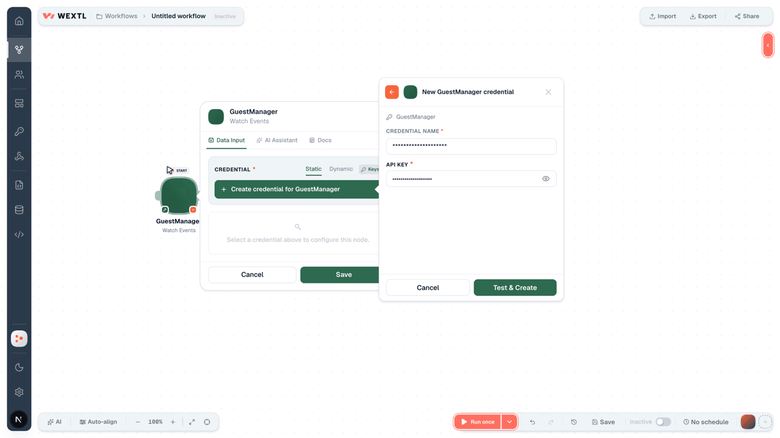780x438 pixels.
Task: Select the GuestManager node on canvas
Action: [179, 195]
